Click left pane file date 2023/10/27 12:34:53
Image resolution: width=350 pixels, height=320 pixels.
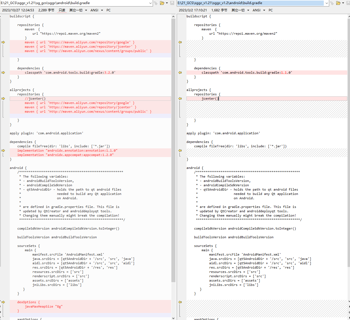(18, 10)
